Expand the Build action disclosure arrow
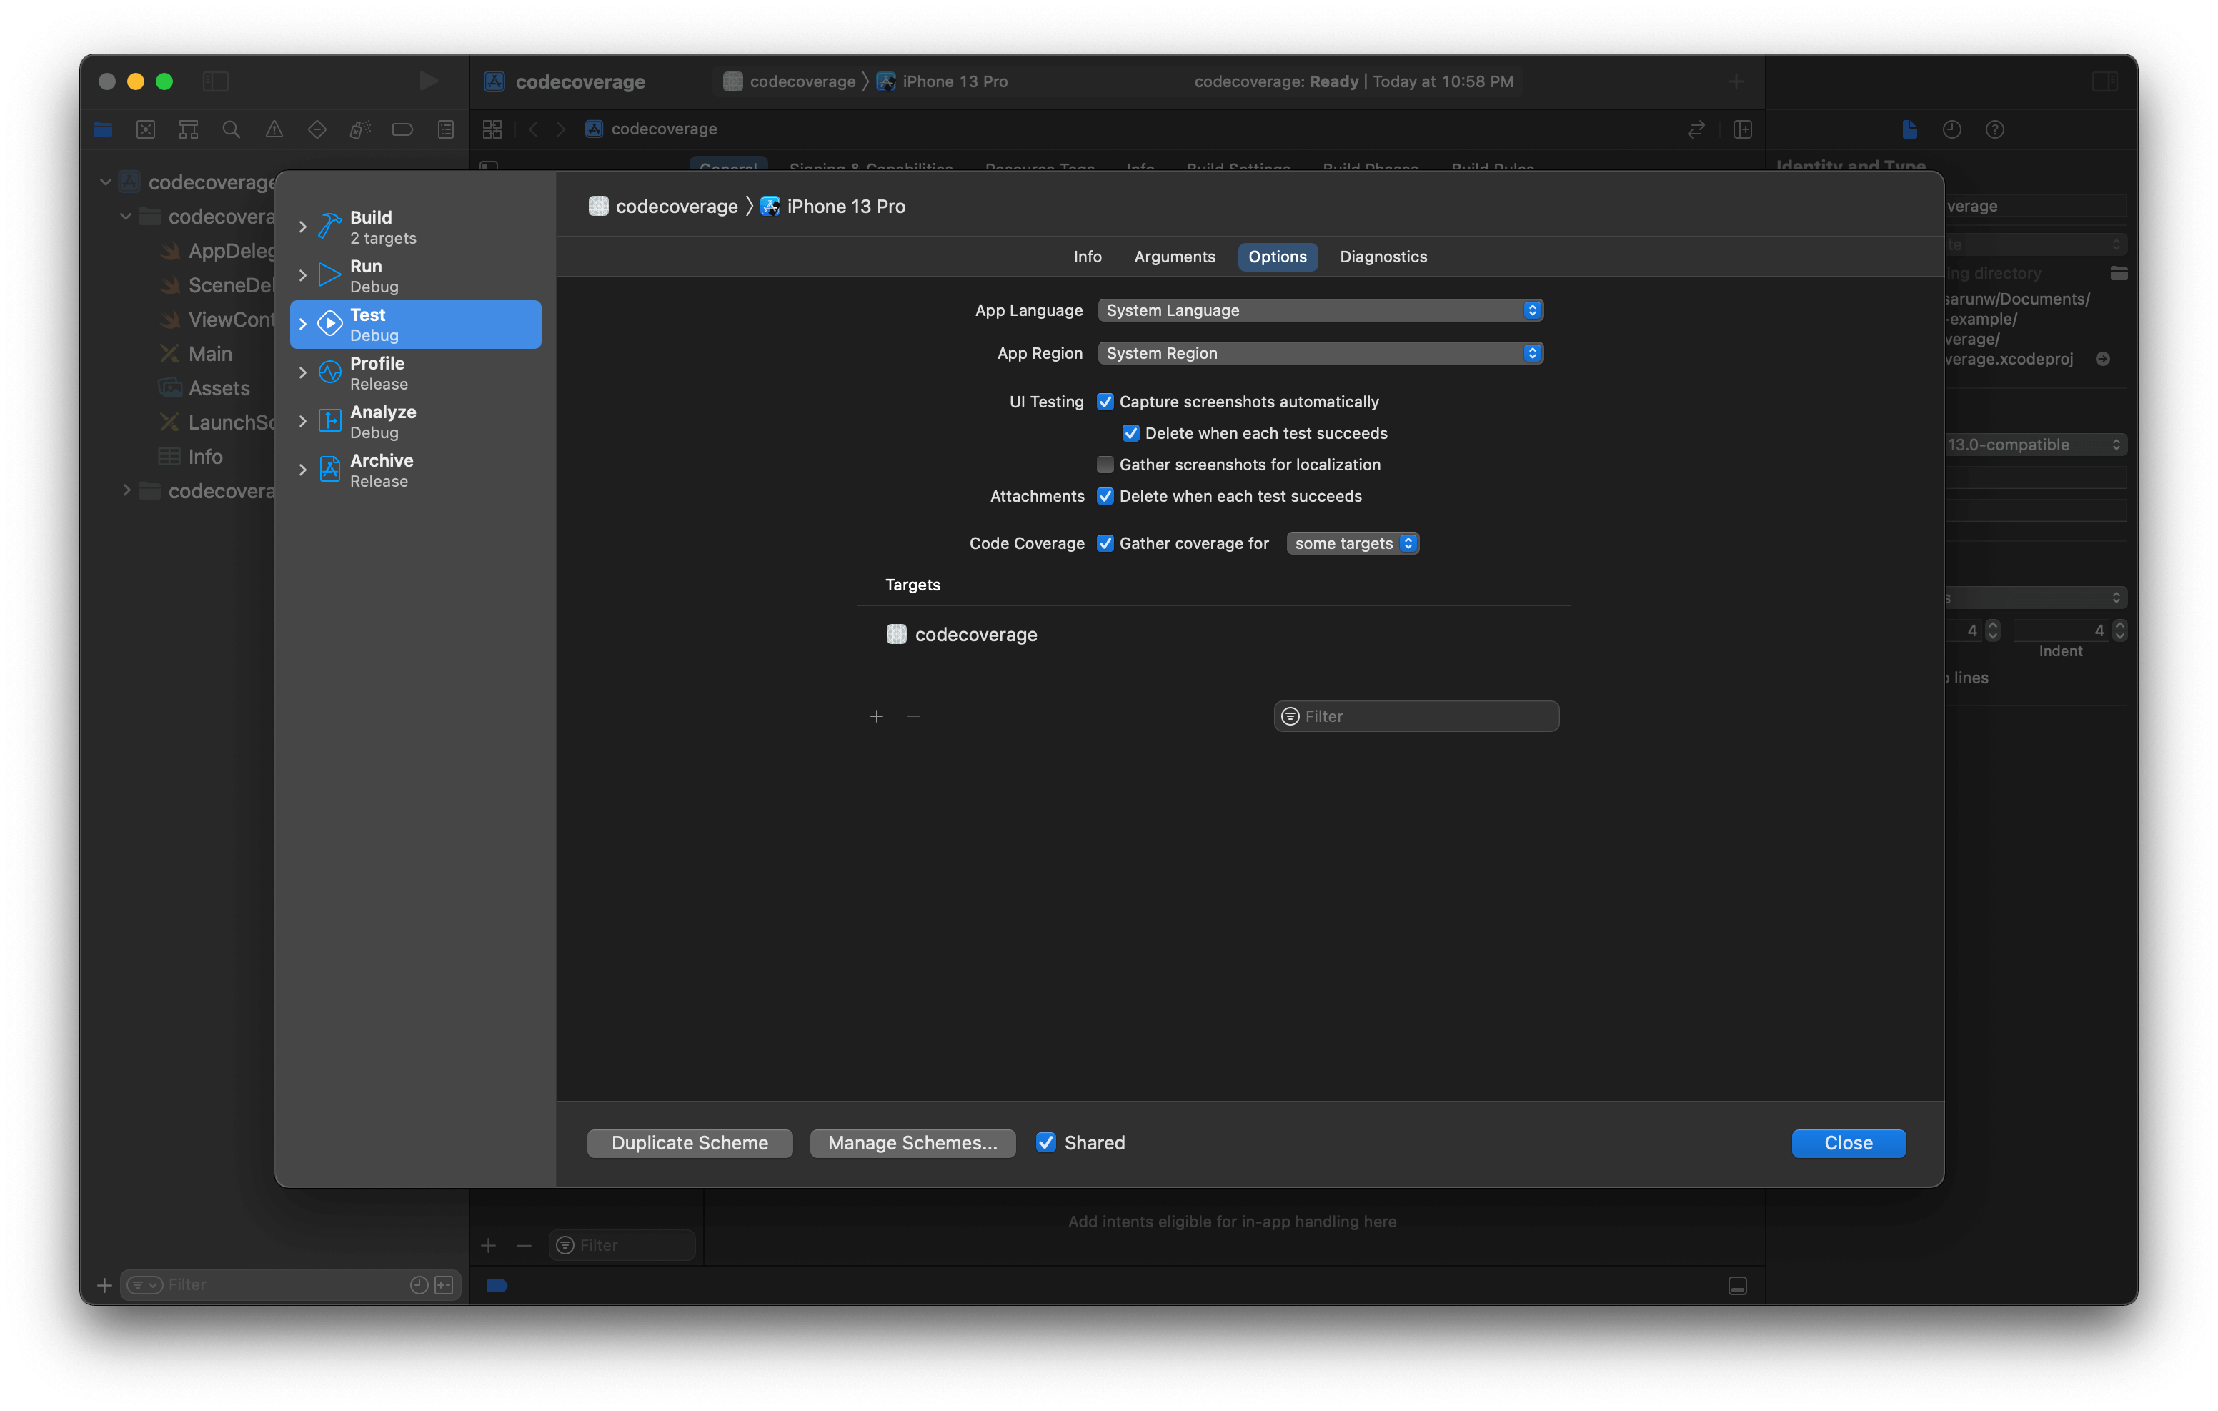The width and height of the screenshot is (2218, 1411). tap(303, 227)
